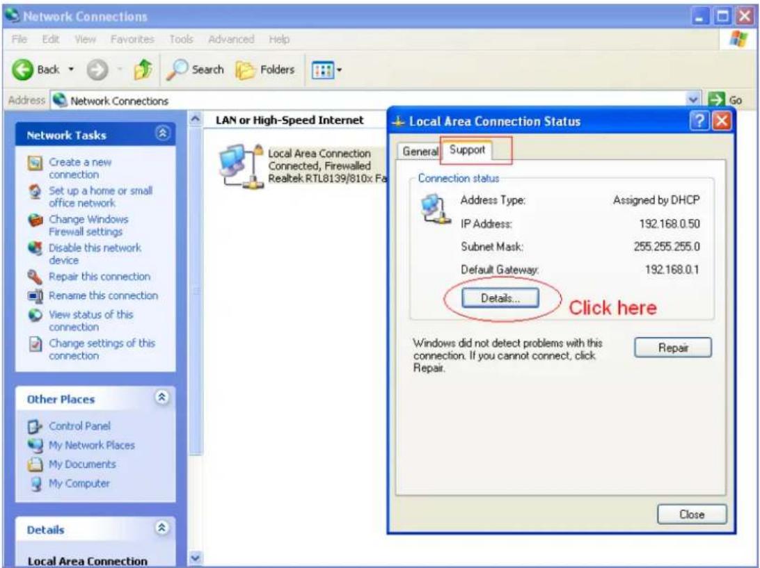The height and width of the screenshot is (568, 760).
Task: Click the Repair button in the dialog
Action: pos(673,348)
